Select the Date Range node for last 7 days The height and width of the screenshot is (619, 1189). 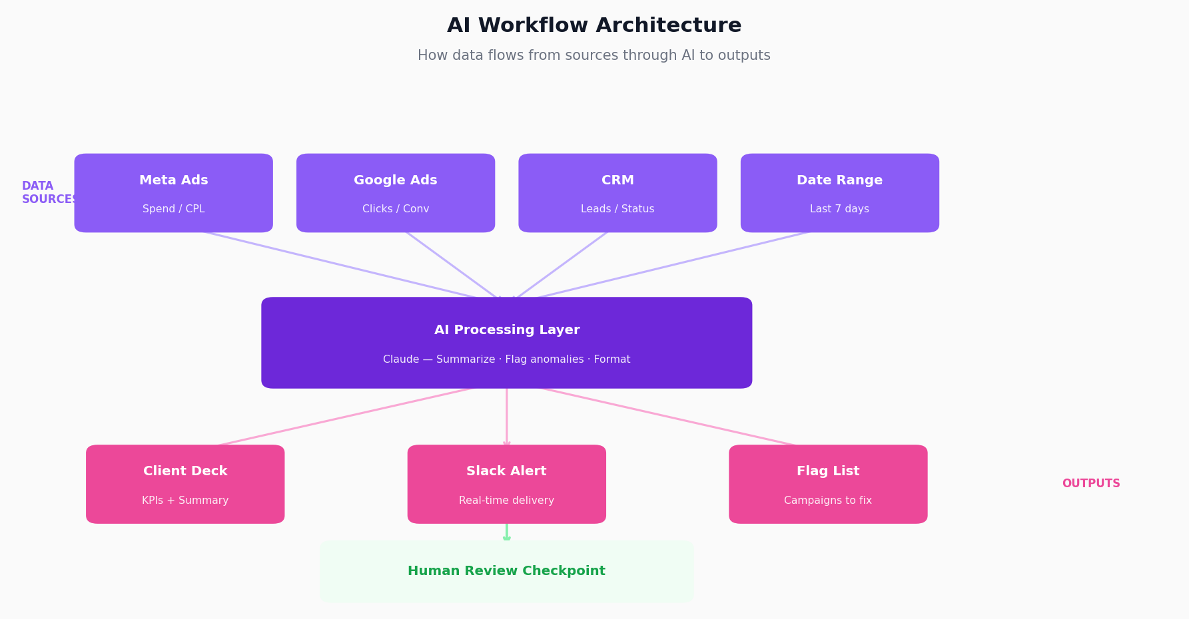coord(839,193)
